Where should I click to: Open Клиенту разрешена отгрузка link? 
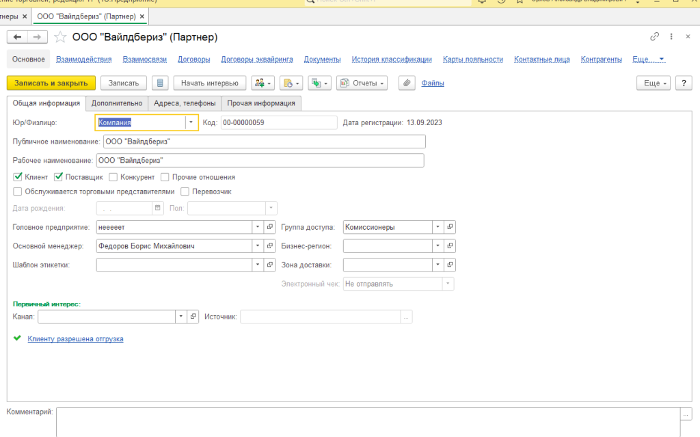(x=75, y=339)
